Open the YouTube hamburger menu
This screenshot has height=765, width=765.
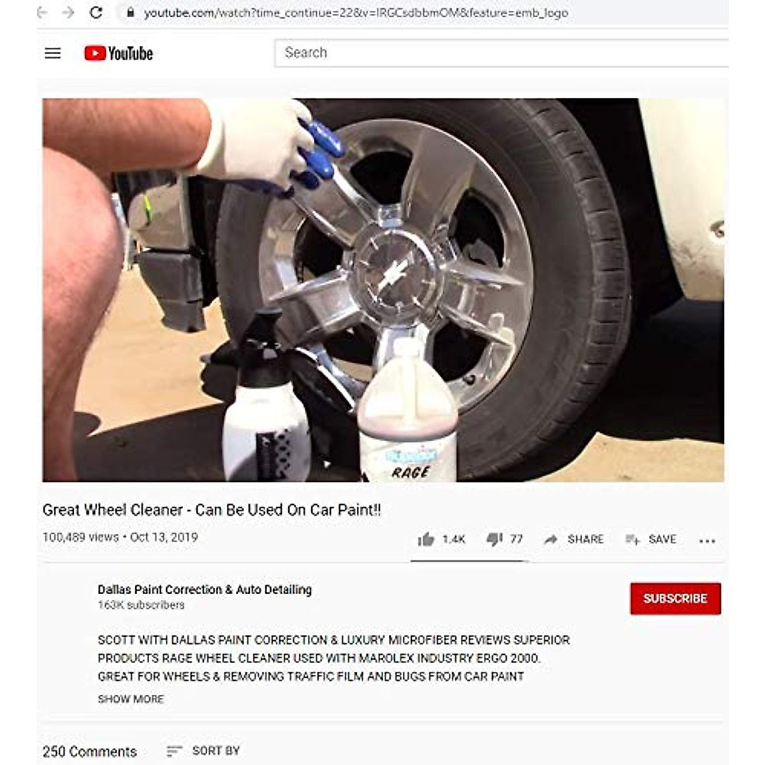pyautogui.click(x=52, y=54)
